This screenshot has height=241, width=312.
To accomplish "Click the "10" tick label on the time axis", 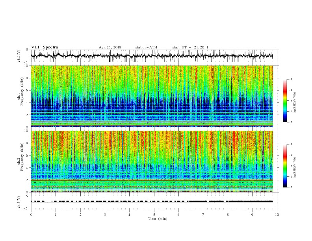I will click(277, 215).
